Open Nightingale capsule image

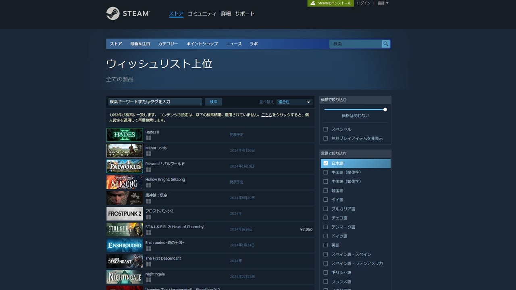(x=125, y=277)
